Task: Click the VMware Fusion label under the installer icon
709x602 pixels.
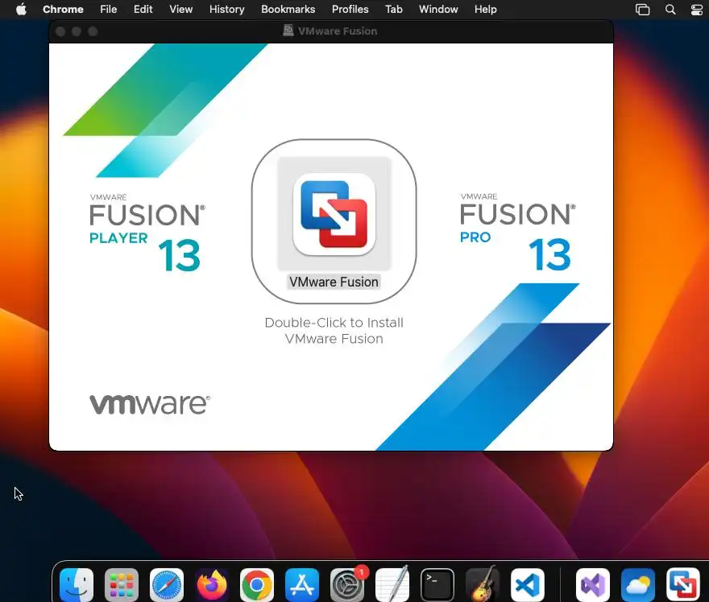Action: 334,282
